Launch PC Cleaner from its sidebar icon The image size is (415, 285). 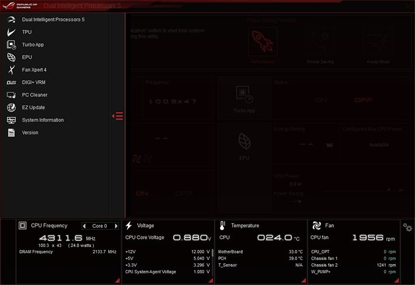coord(11,95)
